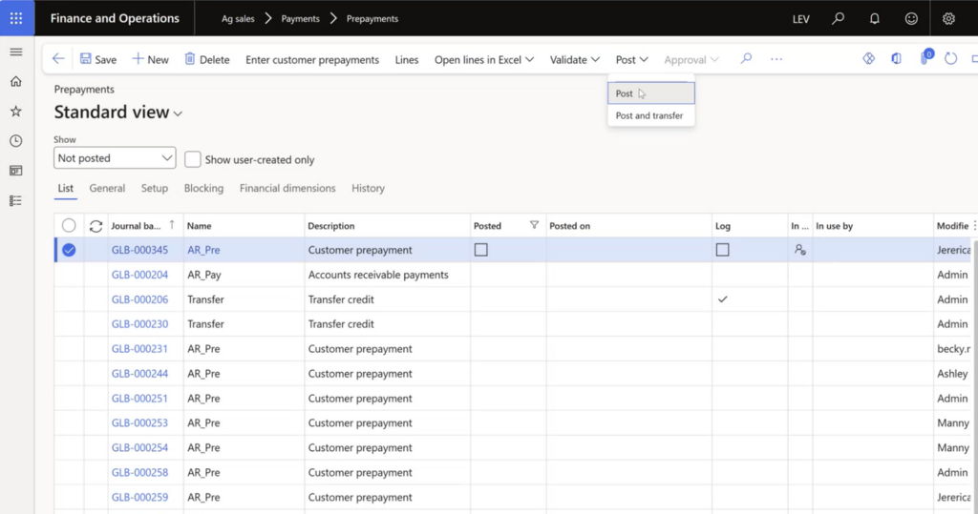The image size is (978, 514).
Task: Click Enter customer prepayments
Action: 312,60
